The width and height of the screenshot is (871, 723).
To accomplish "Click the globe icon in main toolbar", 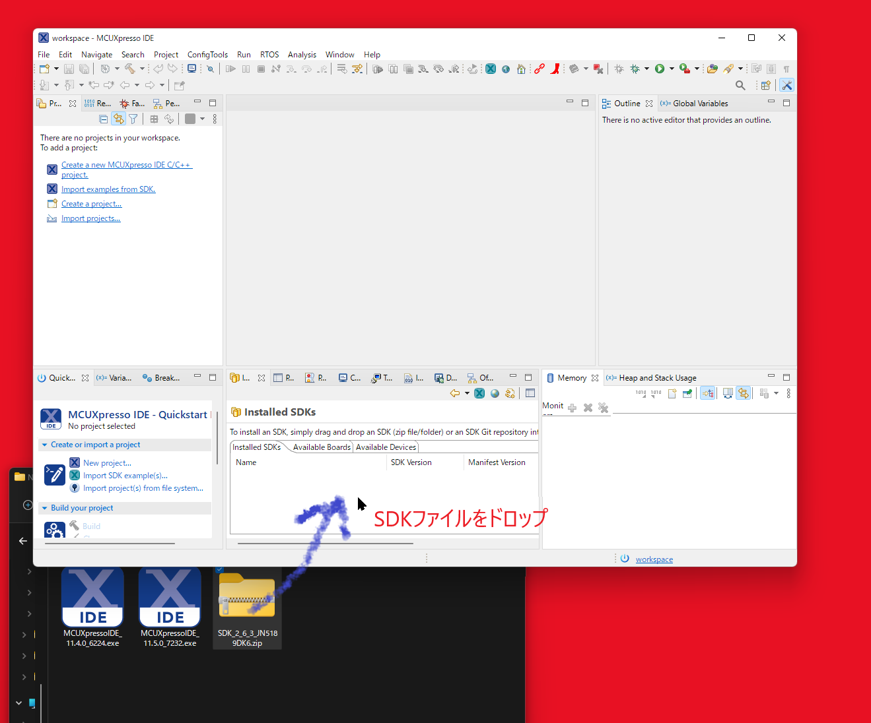I will pos(506,69).
